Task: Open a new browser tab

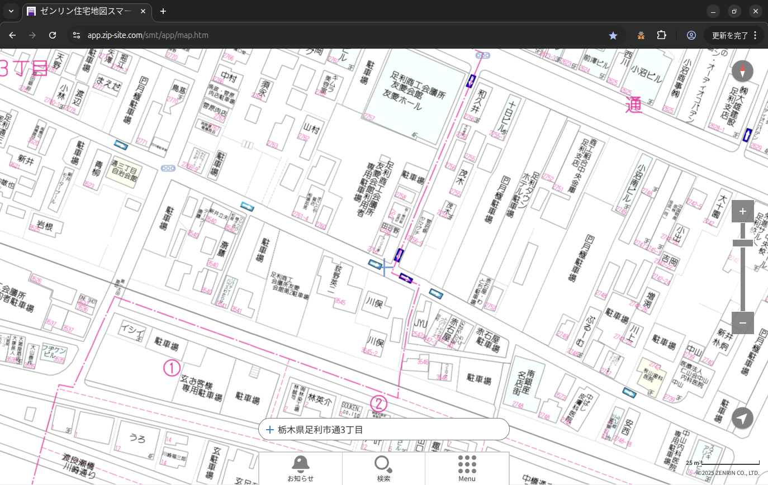Action: coord(163,11)
